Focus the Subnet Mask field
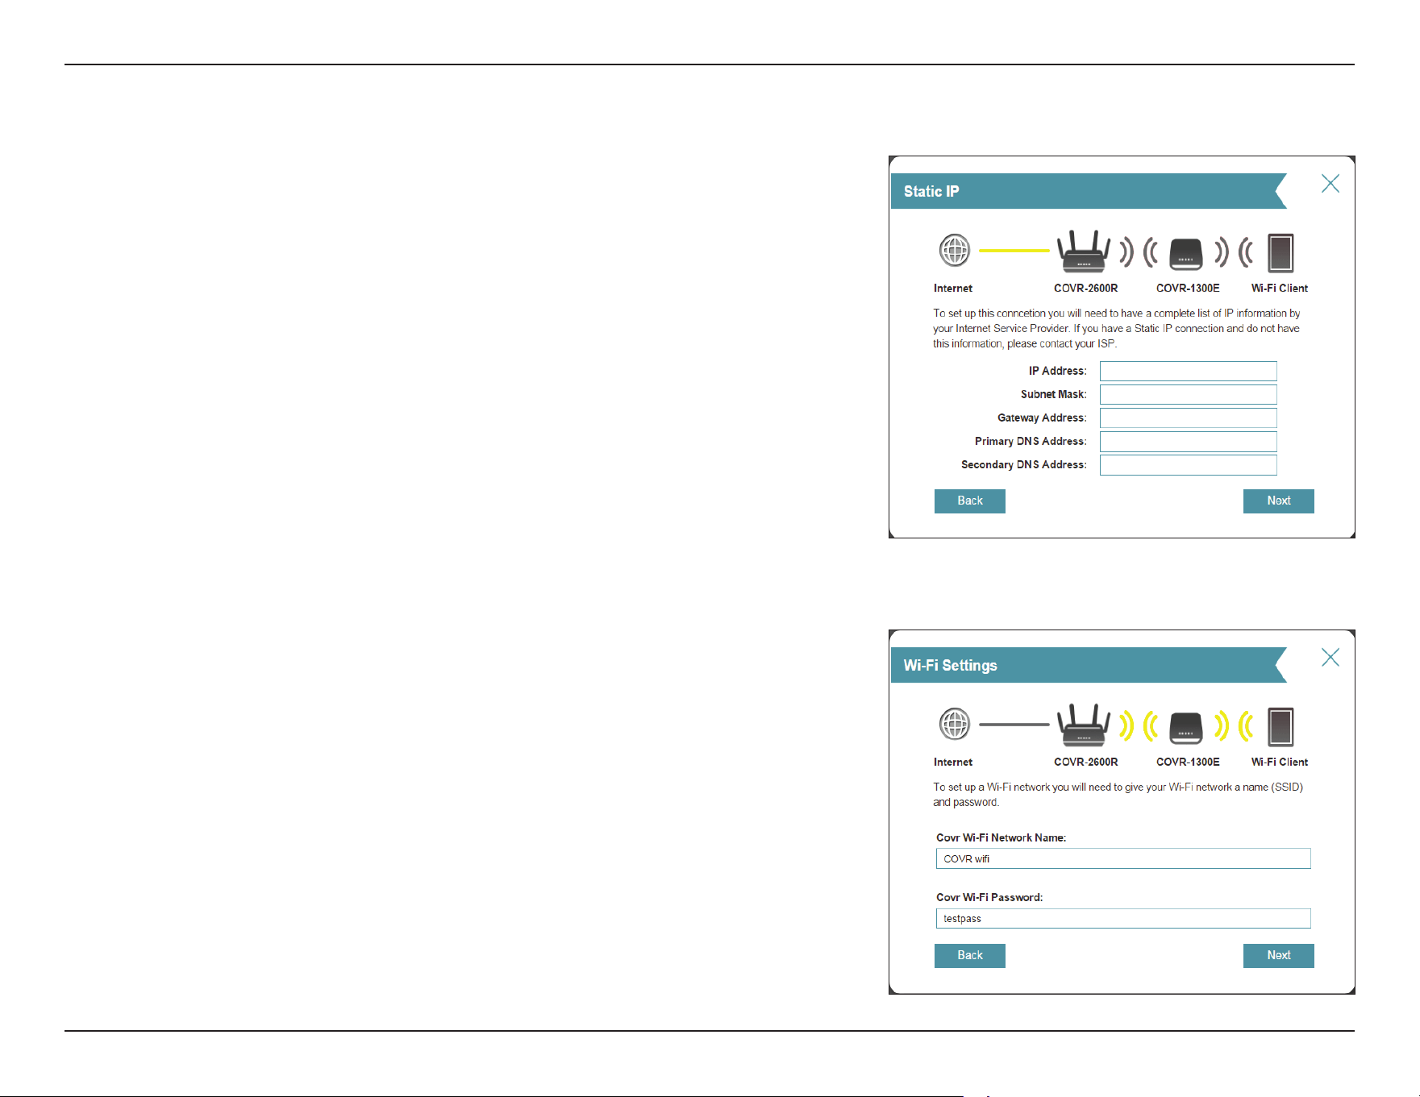Image resolution: width=1420 pixels, height=1097 pixels. (x=1188, y=394)
